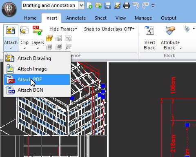Click the grayed axes and base point icon
This screenshot has height=157, width=196.
click(x=68, y=46)
